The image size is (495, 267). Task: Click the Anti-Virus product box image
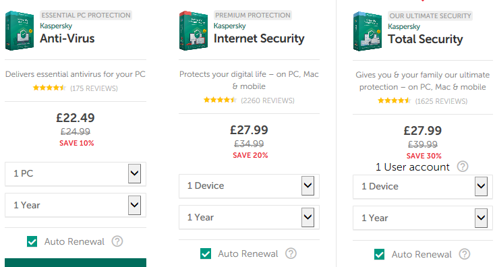pyautogui.click(x=20, y=30)
